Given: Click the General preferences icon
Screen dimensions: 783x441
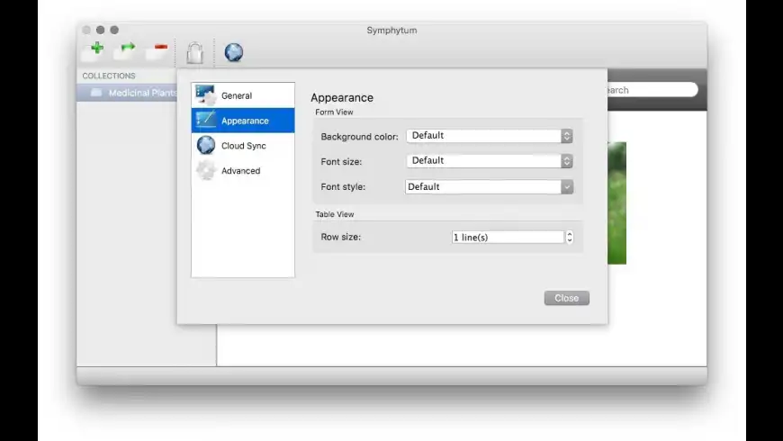Looking at the screenshot, I should click(x=206, y=95).
